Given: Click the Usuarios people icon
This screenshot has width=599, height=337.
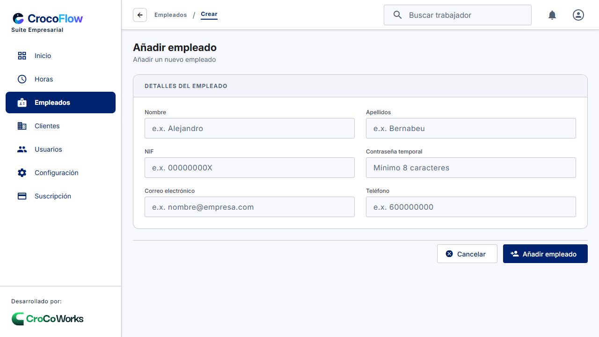Looking at the screenshot, I should pos(22,149).
